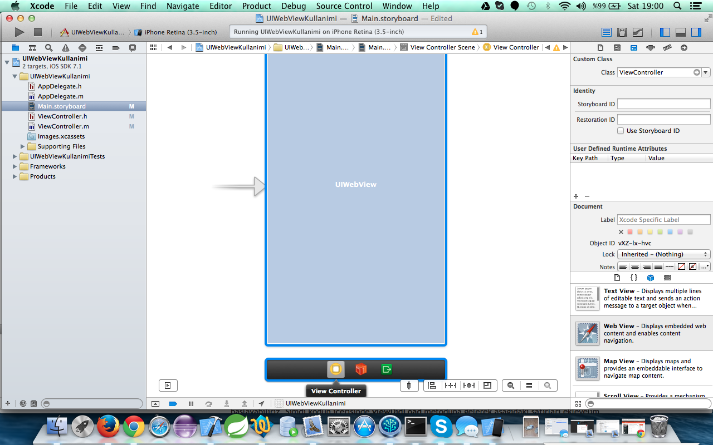Open the Editor menu
The width and height of the screenshot is (713, 445).
pos(221,6)
